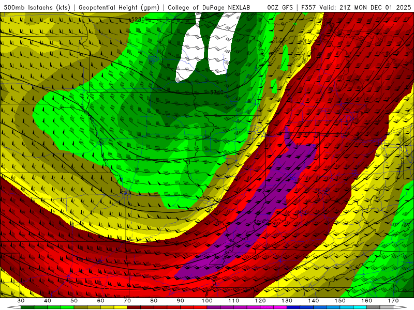The height and width of the screenshot is (310, 414).
Task: Click the "500mb Isotachs (kts)" title text
Action: 37,8
